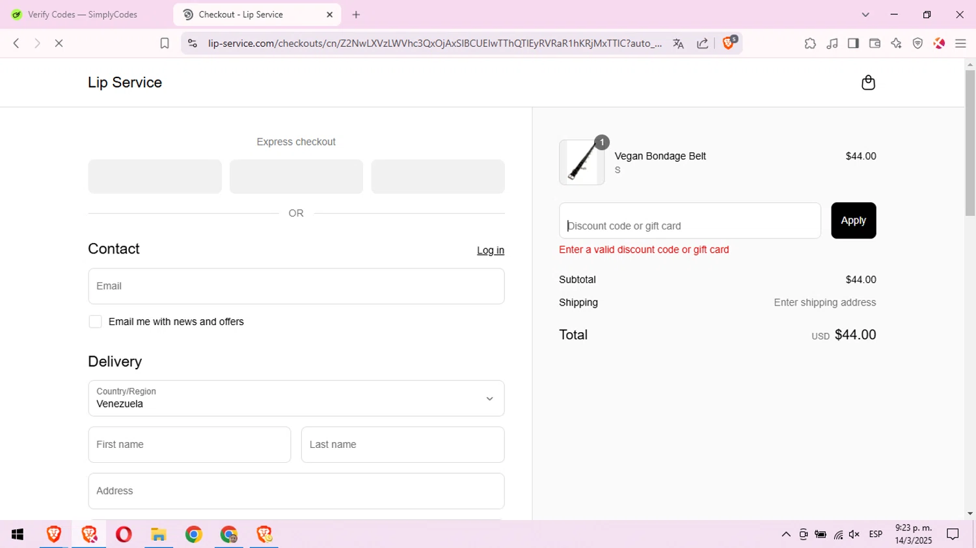Focus the First name field
This screenshot has height=548, width=976.
click(x=189, y=445)
